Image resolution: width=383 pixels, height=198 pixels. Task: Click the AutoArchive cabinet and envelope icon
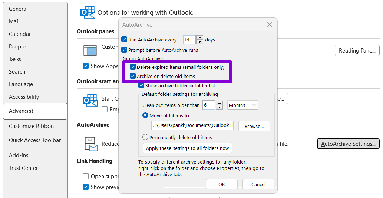click(91, 144)
